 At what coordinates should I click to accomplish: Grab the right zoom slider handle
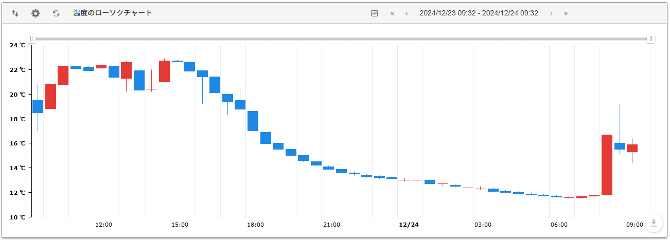(x=651, y=39)
